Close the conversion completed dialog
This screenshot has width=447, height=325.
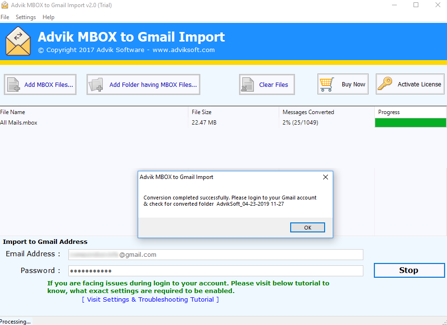point(326,177)
